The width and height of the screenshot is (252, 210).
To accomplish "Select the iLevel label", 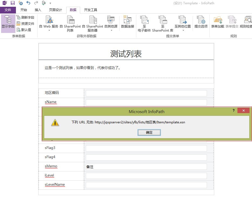I will point(49,175).
